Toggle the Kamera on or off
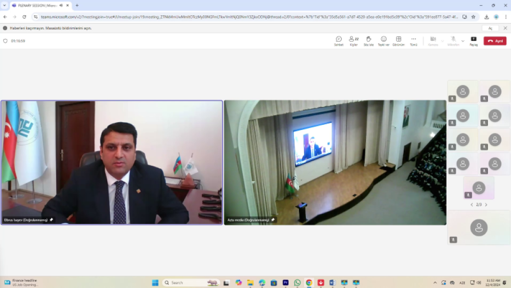 click(433, 40)
